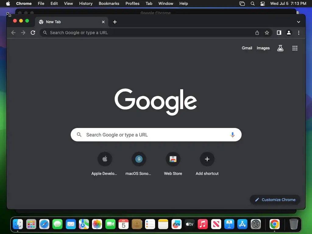Screen dimensions: 312x234
Task: Open Images link
Action: pyautogui.click(x=263, y=48)
